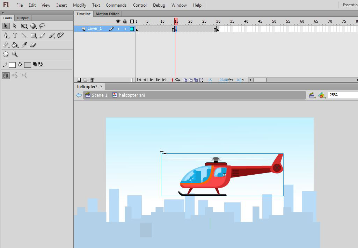Toggle the timeline Loop button
The image size is (358, 248).
point(177,80)
